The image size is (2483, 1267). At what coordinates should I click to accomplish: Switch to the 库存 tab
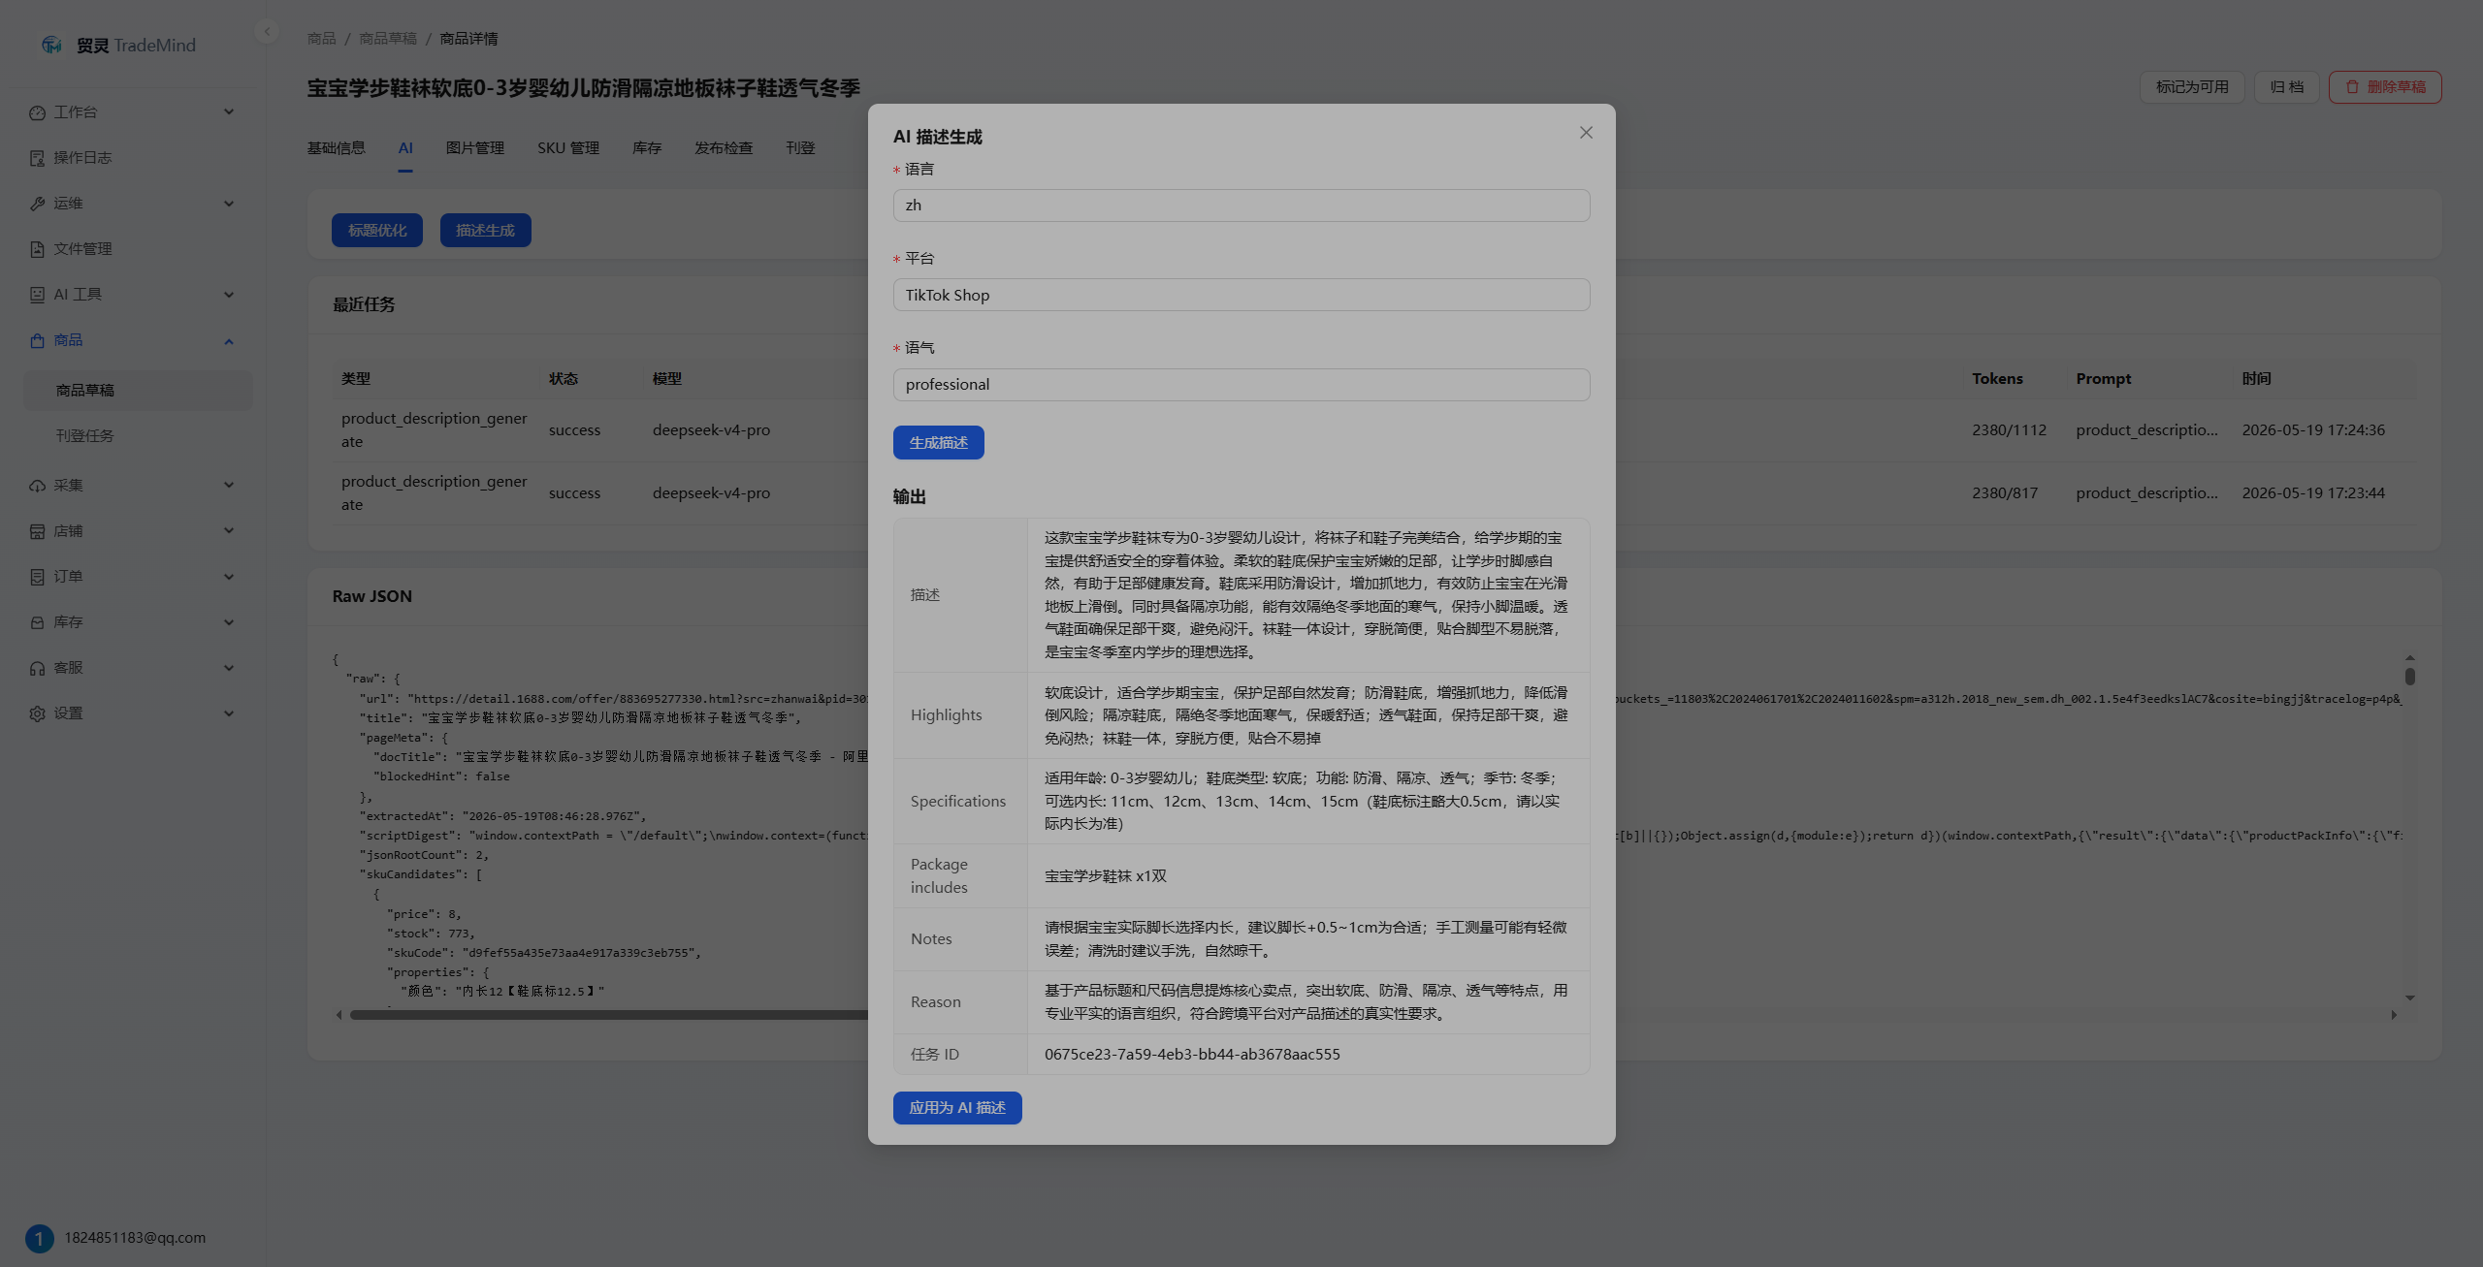647,148
